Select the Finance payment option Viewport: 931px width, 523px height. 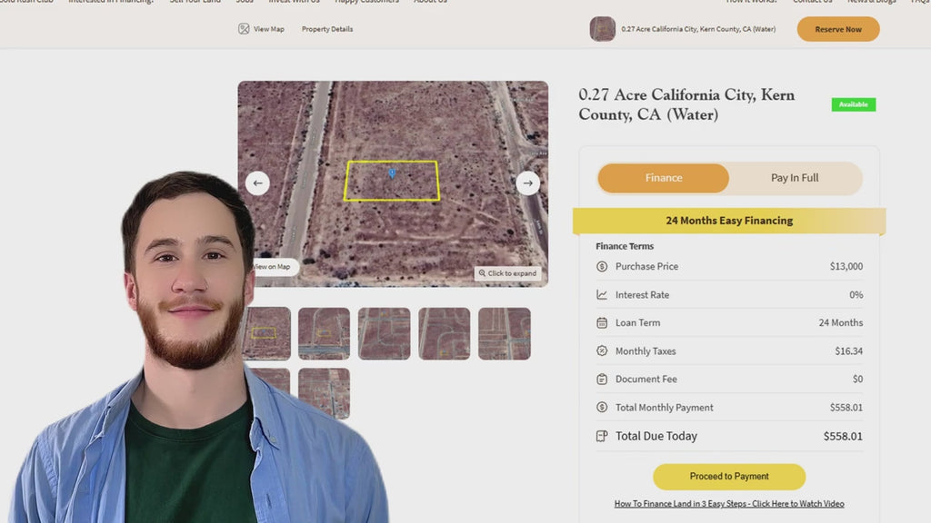664,178
